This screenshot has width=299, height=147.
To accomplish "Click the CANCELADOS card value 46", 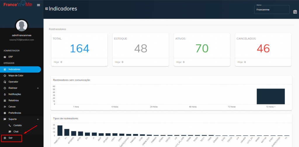I will (263, 48).
